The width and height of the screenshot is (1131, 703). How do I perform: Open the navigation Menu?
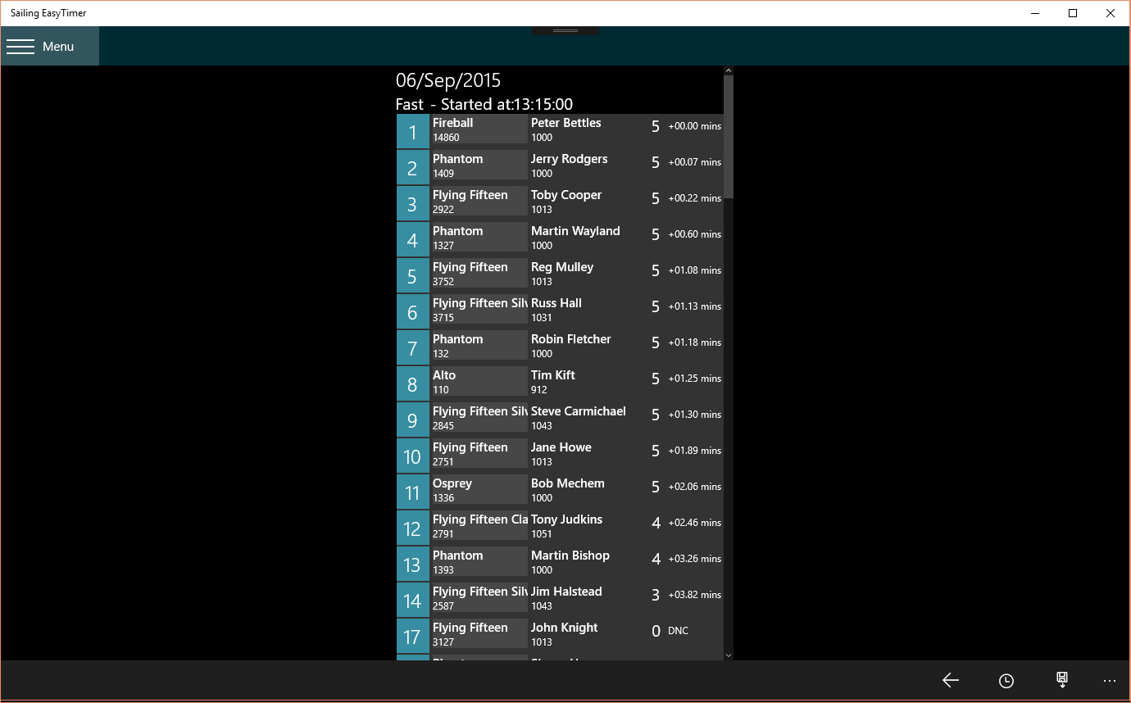49,46
